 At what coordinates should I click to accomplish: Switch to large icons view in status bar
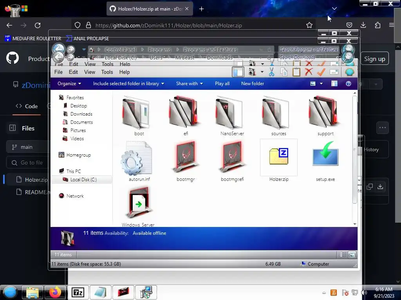point(352,255)
